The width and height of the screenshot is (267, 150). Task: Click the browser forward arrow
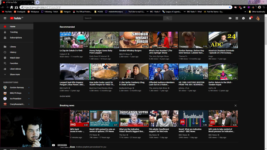7,7
